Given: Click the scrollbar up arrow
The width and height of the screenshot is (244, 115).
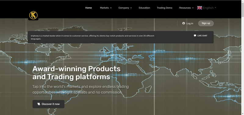Looking at the screenshot, I should pos(242,1).
